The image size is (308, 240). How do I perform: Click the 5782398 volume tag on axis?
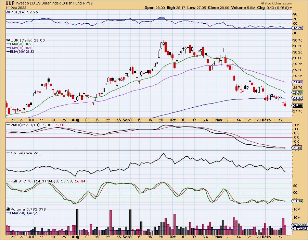click(300, 225)
